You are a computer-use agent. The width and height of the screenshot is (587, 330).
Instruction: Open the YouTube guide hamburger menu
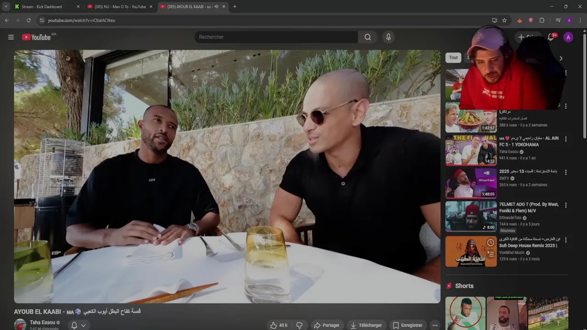(11, 37)
